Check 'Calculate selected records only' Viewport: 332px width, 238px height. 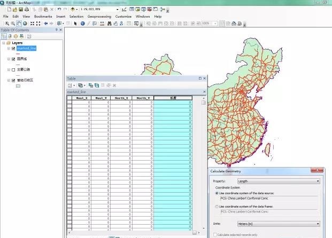pyautogui.click(x=215, y=235)
